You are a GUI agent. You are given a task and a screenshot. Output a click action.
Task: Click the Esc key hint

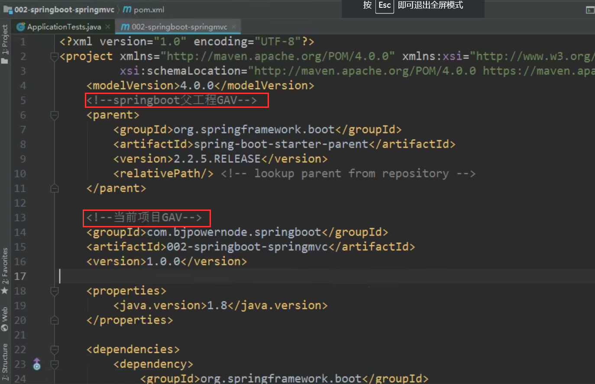(x=385, y=6)
